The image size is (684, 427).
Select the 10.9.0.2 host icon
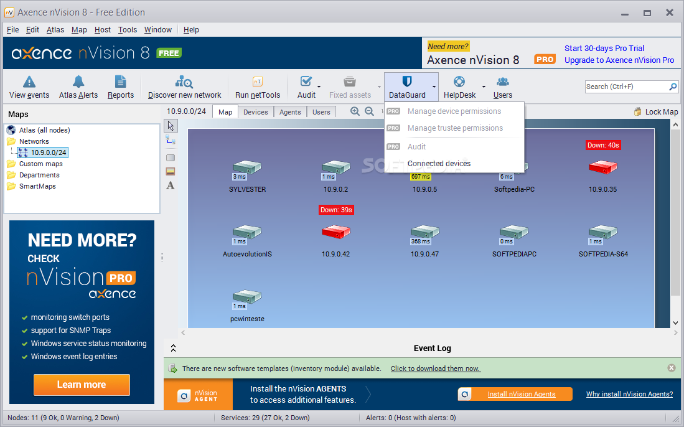point(336,167)
